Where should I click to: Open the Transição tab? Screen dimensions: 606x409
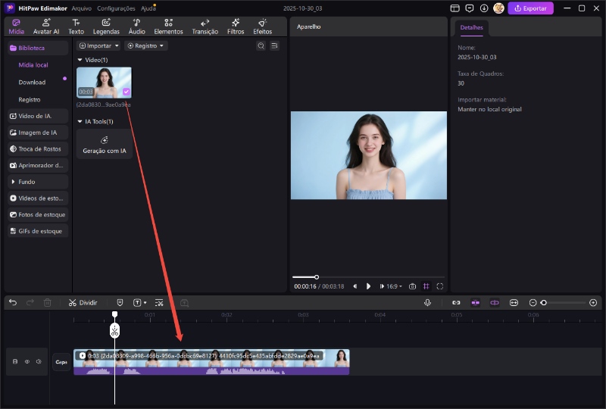tap(205, 27)
